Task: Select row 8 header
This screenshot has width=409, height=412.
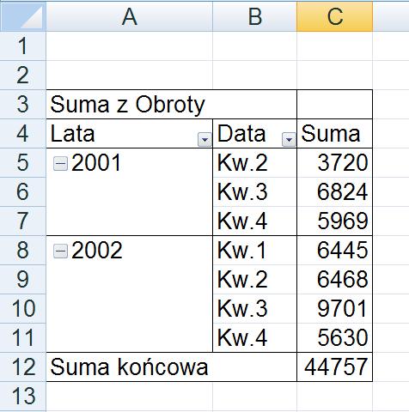Action: click(x=23, y=250)
